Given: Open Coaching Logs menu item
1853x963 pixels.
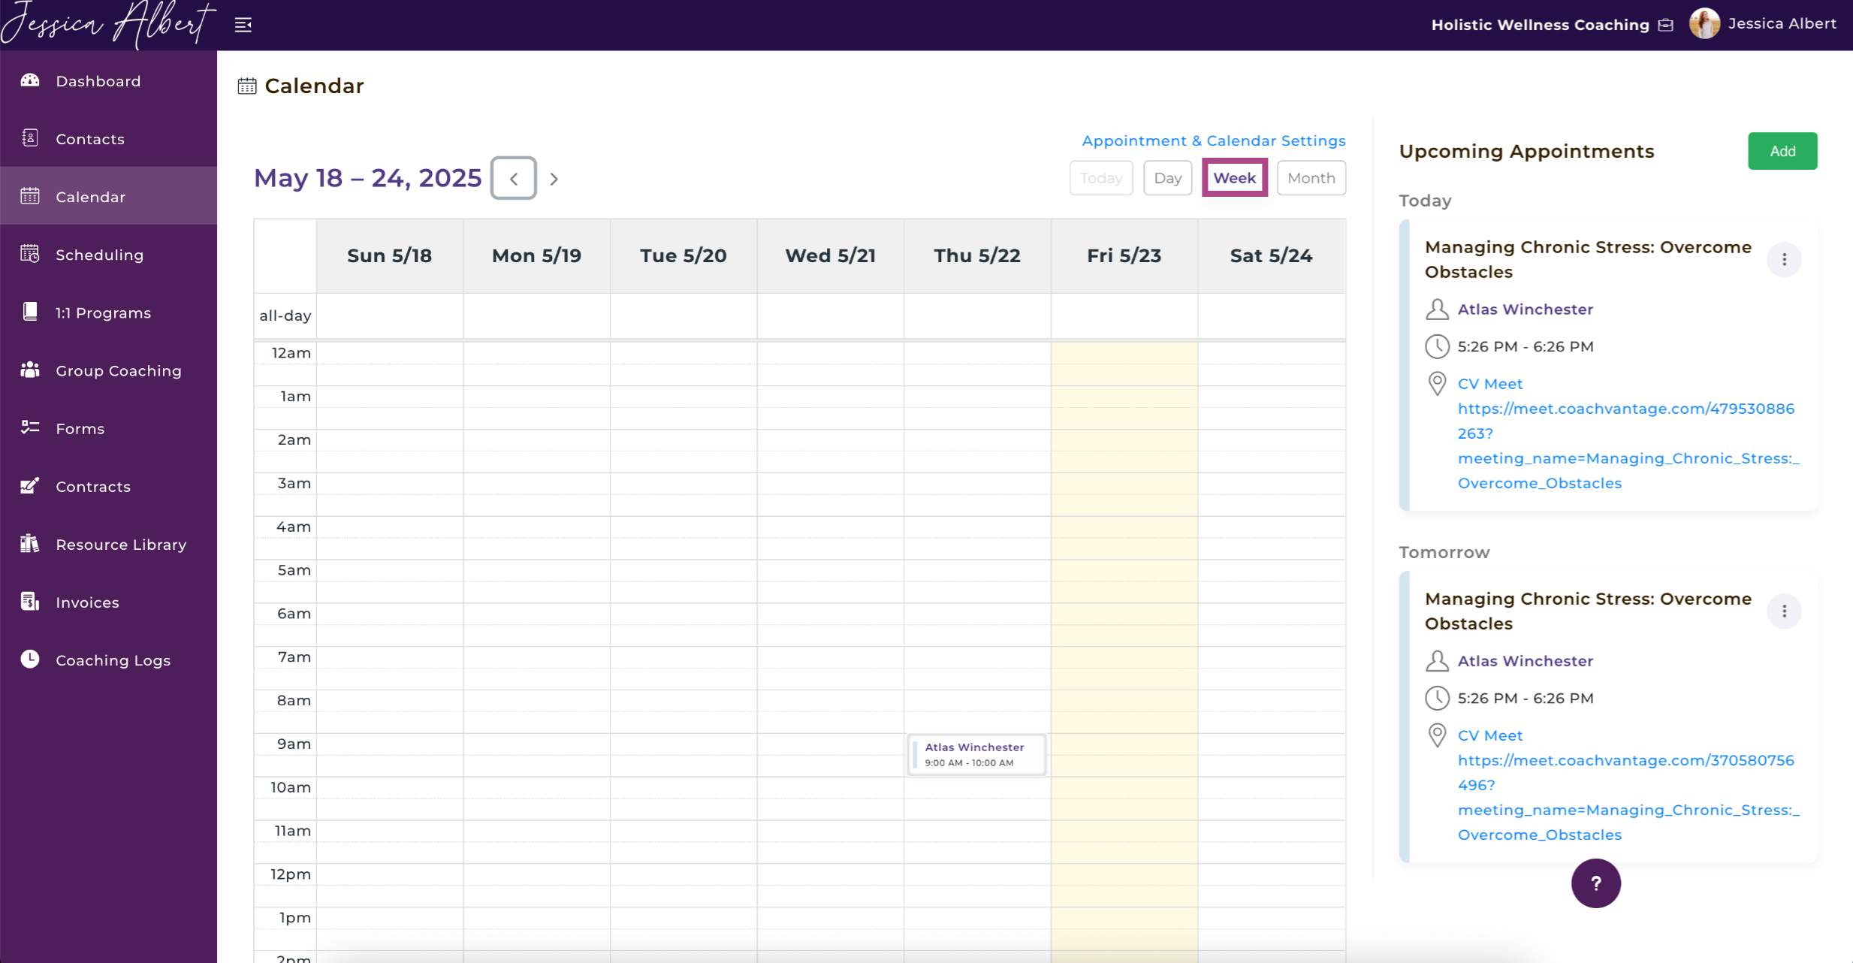Looking at the screenshot, I should click(109, 659).
